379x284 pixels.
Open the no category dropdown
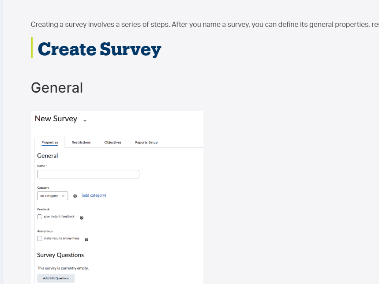53,196
